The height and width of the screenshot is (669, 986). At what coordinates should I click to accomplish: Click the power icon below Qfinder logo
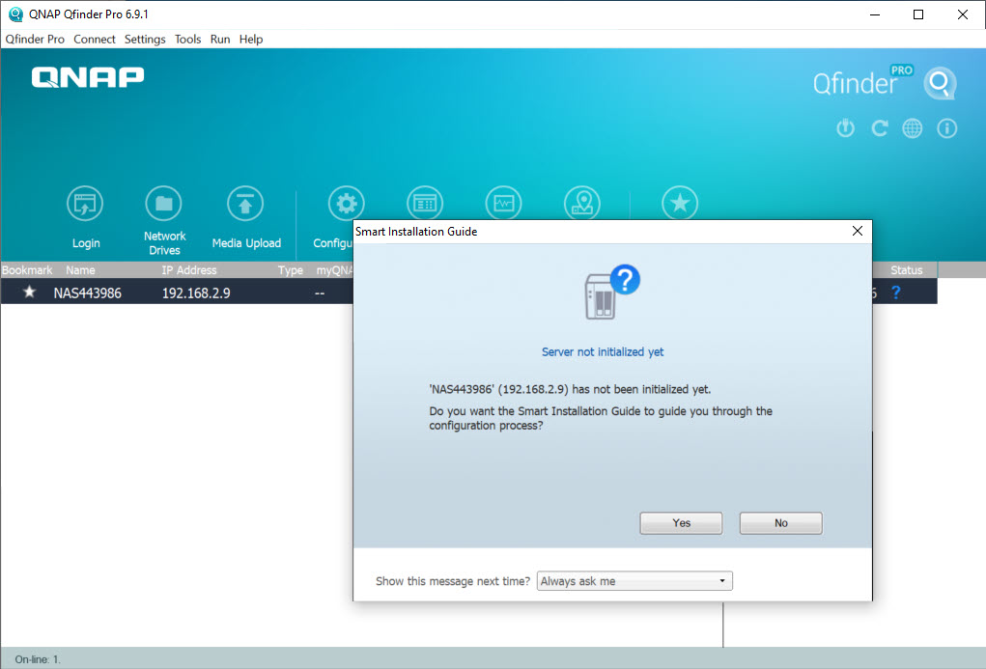(846, 128)
